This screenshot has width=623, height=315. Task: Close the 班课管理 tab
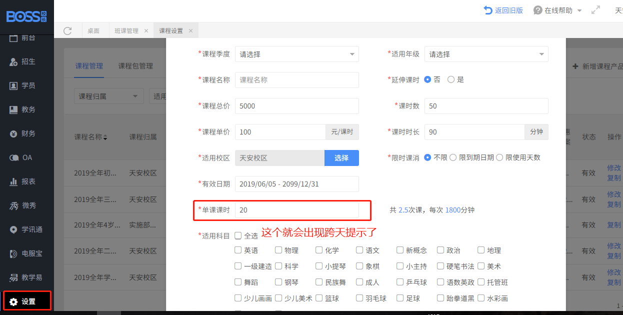[x=146, y=30]
